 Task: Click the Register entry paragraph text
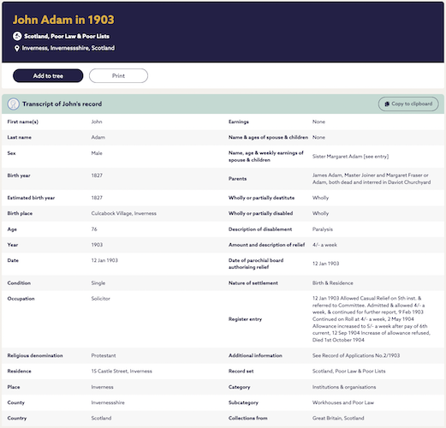(372, 319)
